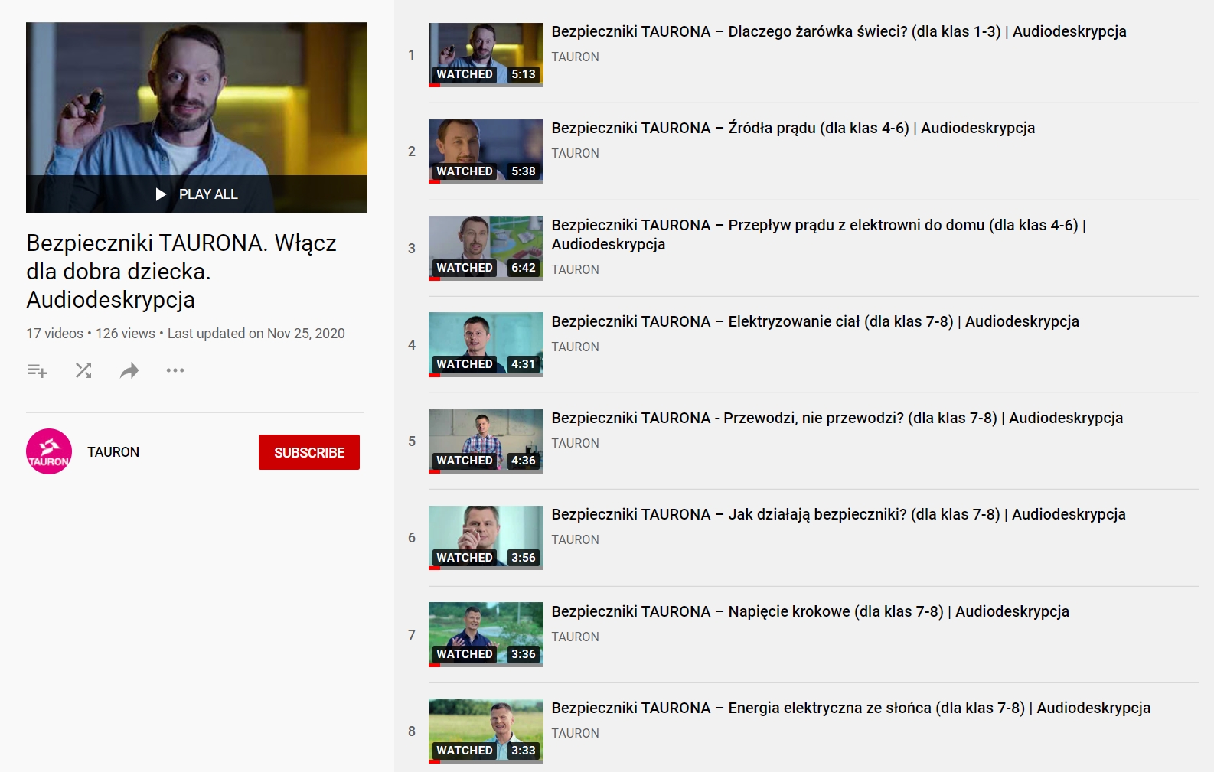Open the Energia elektryczna ze słońca title
Screen dimensions: 1214x772
(850, 708)
